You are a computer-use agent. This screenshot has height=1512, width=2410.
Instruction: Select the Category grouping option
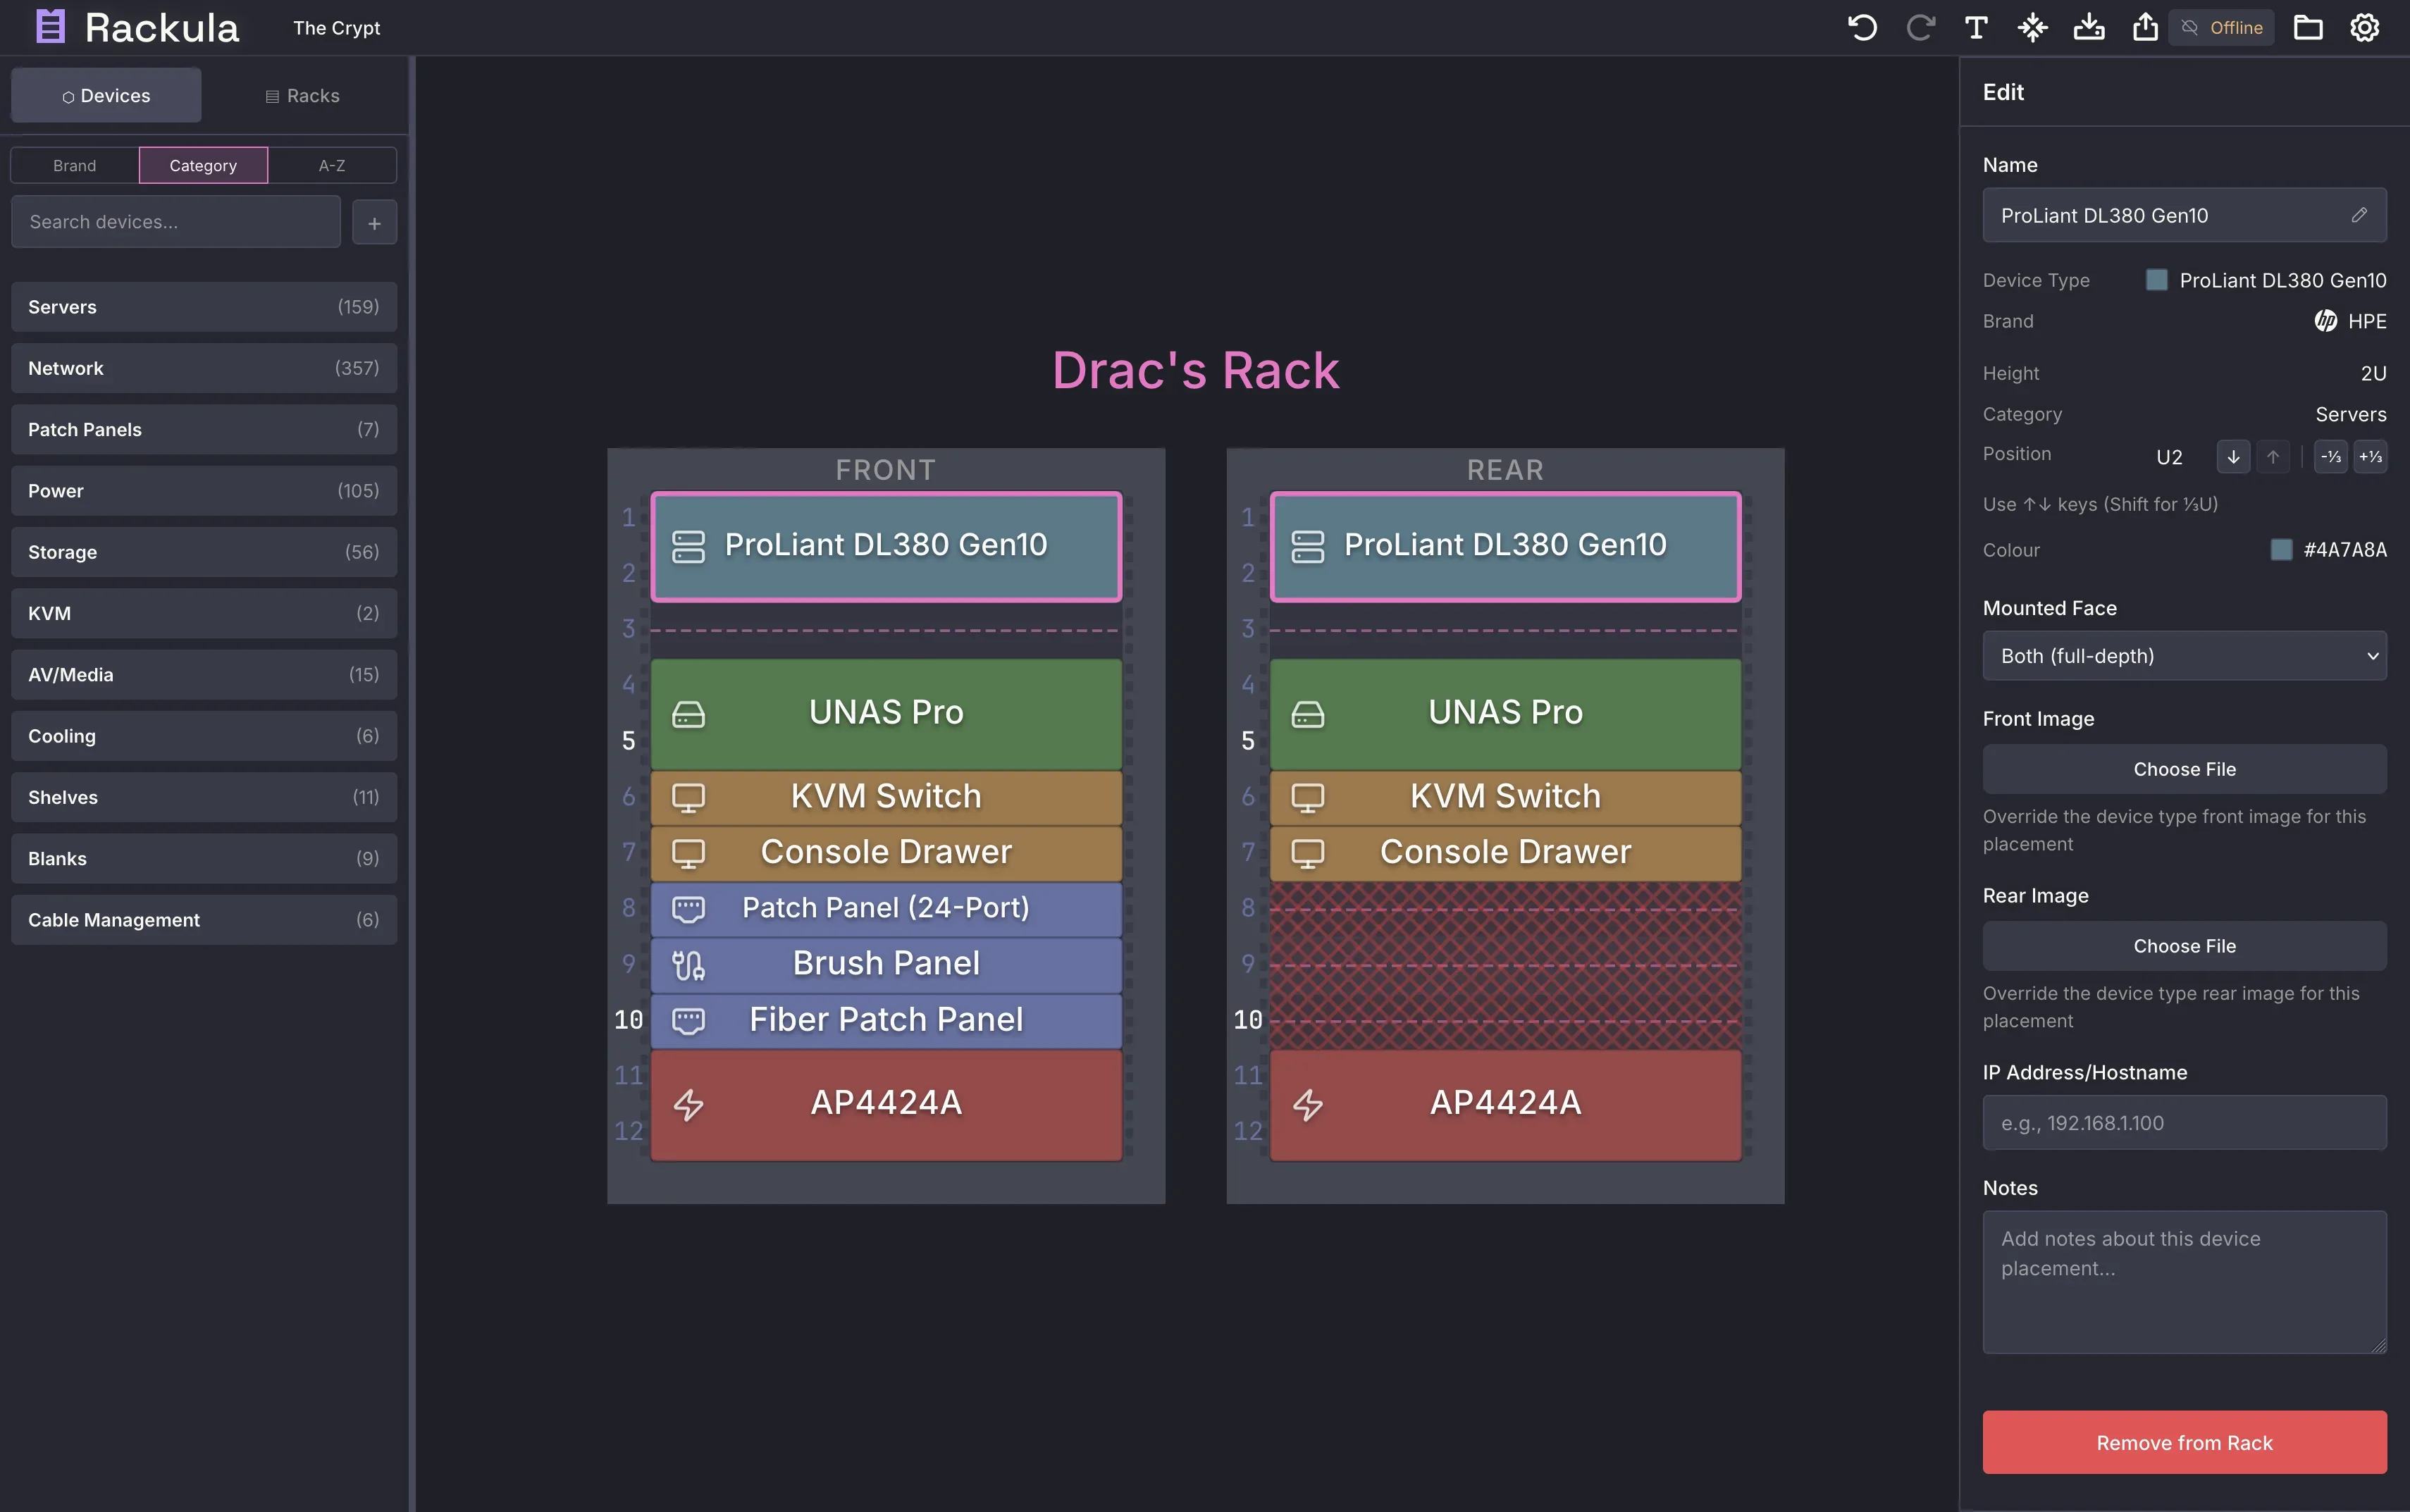click(x=203, y=165)
